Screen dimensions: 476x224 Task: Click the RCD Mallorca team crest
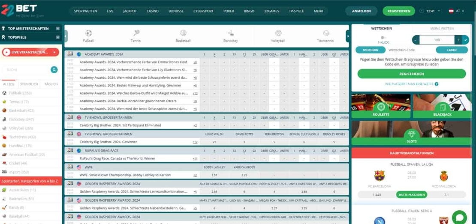tap(444, 176)
